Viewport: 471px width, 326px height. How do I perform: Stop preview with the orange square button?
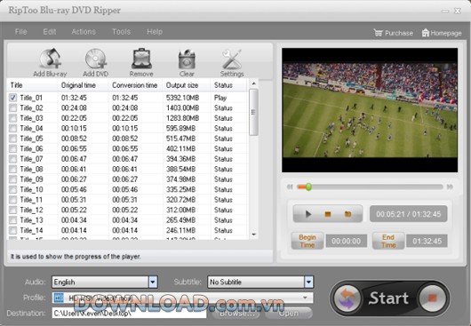328,214
